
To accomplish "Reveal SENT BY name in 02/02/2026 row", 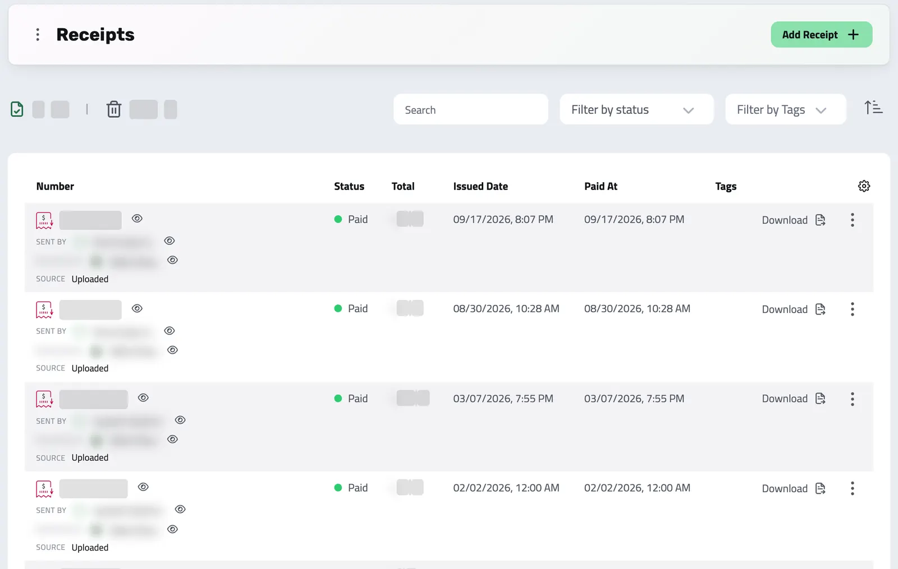I will [180, 509].
